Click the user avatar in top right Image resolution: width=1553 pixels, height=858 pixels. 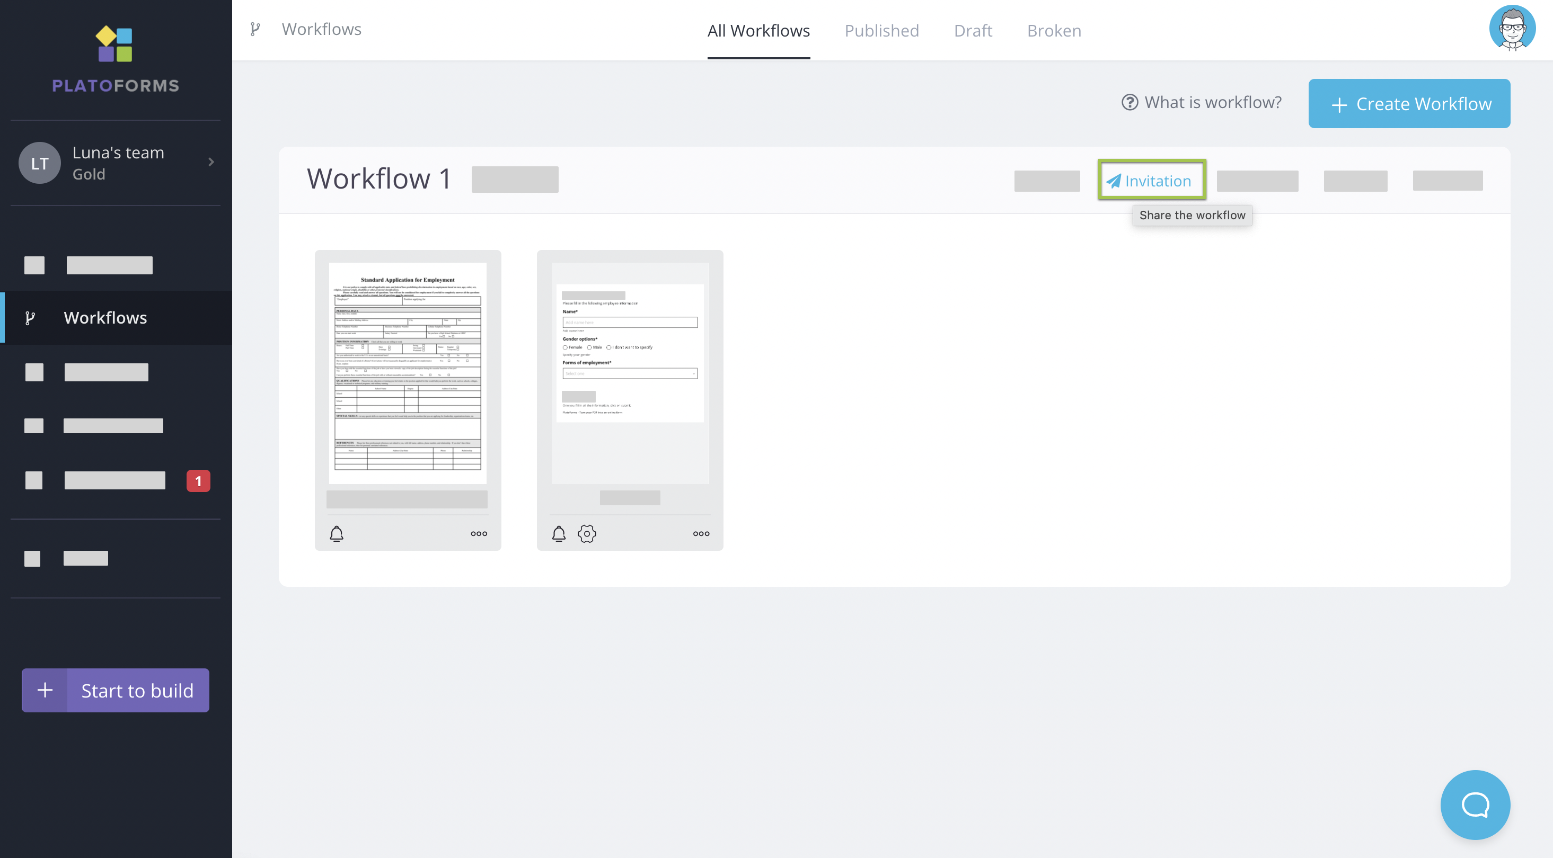click(x=1512, y=28)
